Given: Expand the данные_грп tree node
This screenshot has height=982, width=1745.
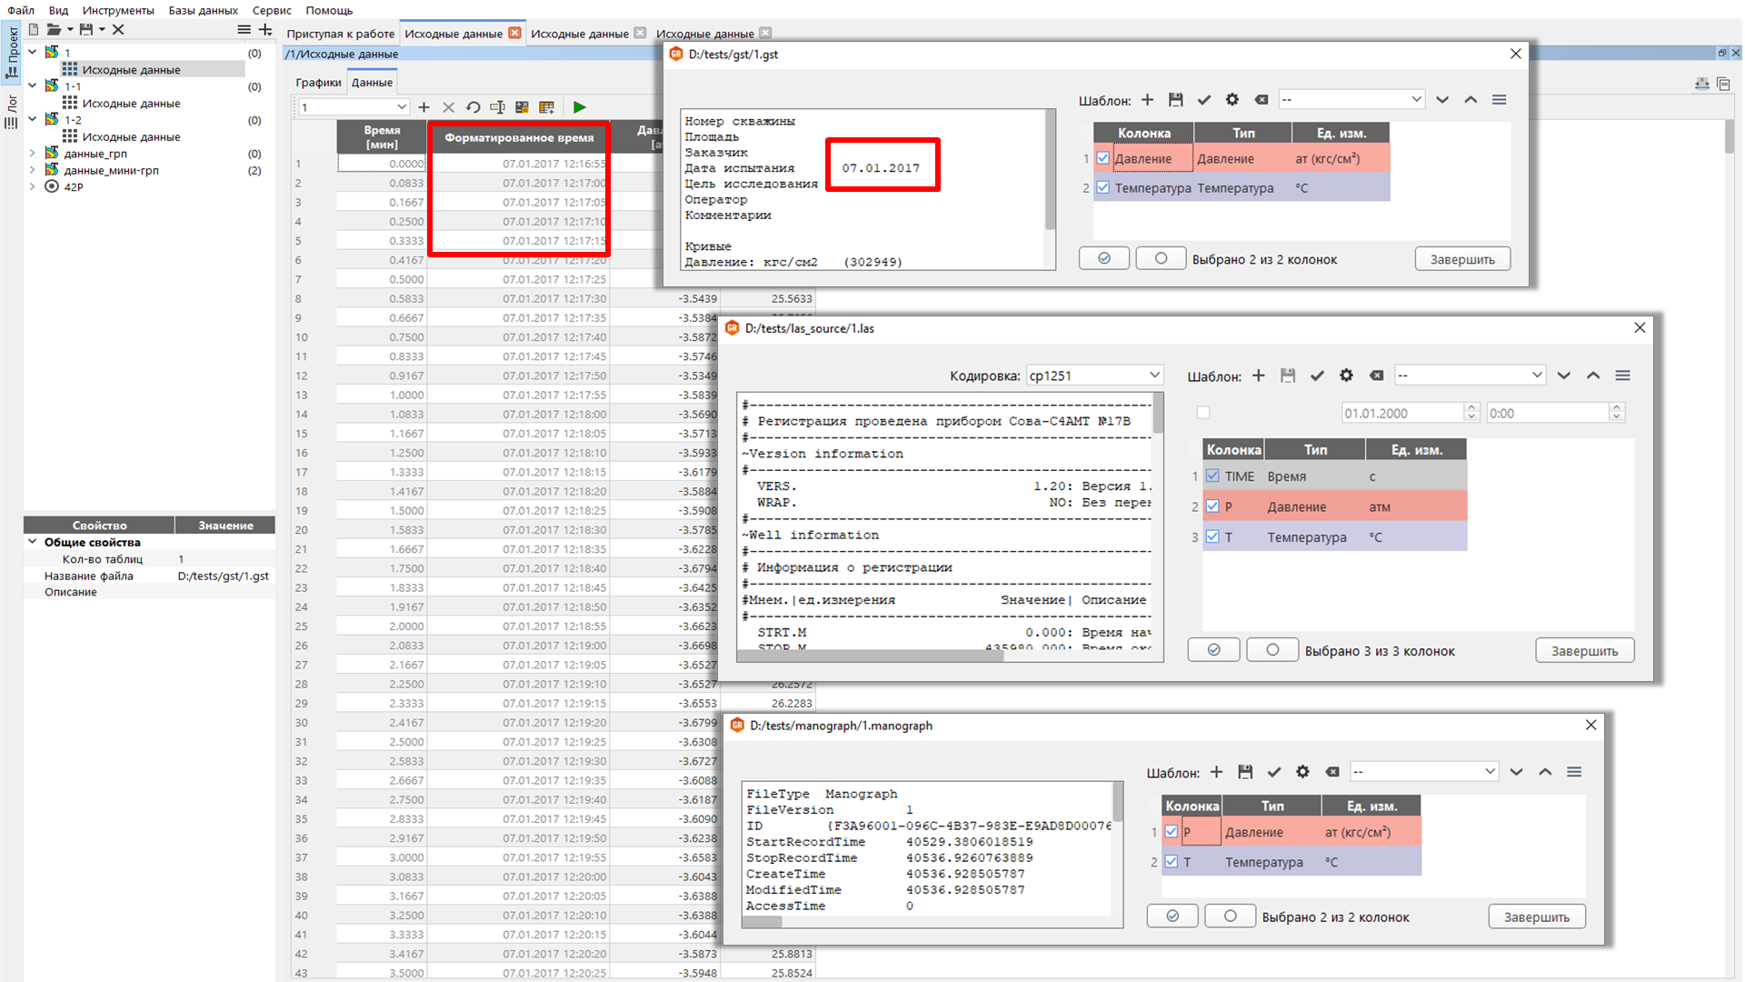Looking at the screenshot, I should [x=33, y=154].
